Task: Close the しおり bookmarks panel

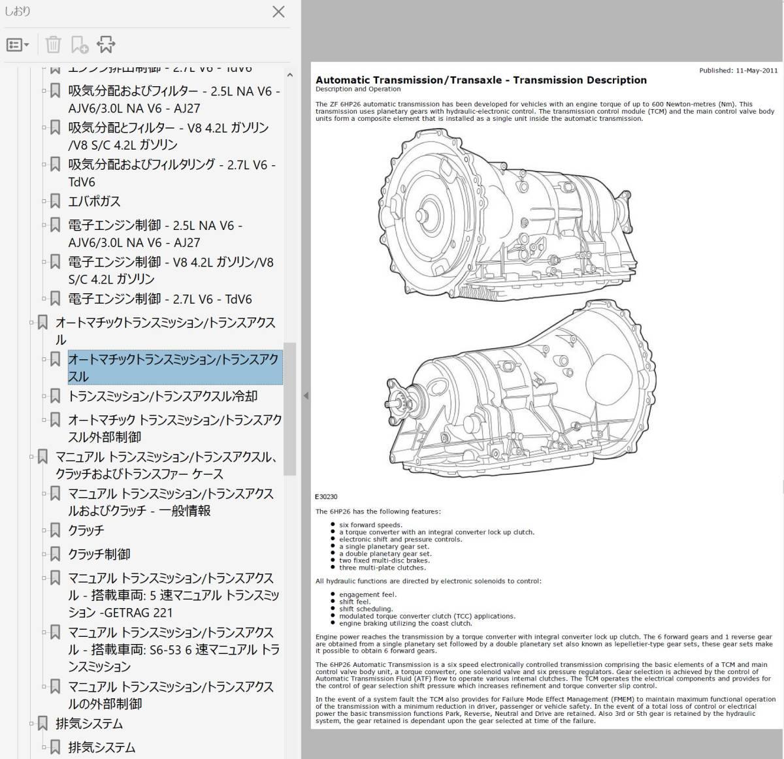Action: [278, 12]
